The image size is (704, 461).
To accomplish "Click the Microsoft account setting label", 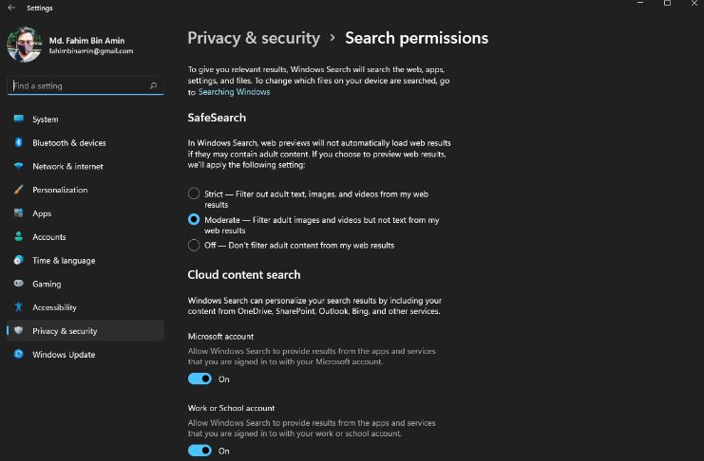I will [220, 337].
